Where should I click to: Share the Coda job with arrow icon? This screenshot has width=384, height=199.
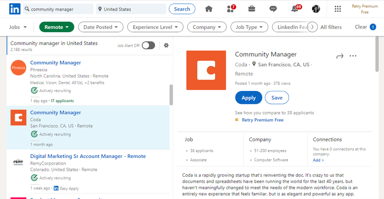[x=340, y=56]
